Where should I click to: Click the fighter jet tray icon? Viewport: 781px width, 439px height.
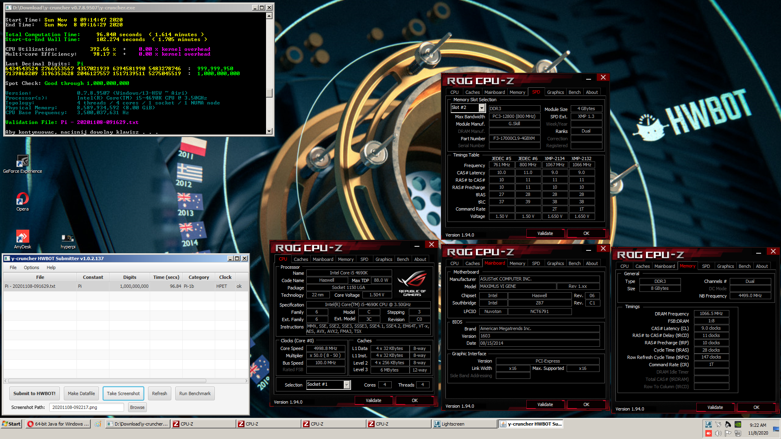(x=718, y=424)
